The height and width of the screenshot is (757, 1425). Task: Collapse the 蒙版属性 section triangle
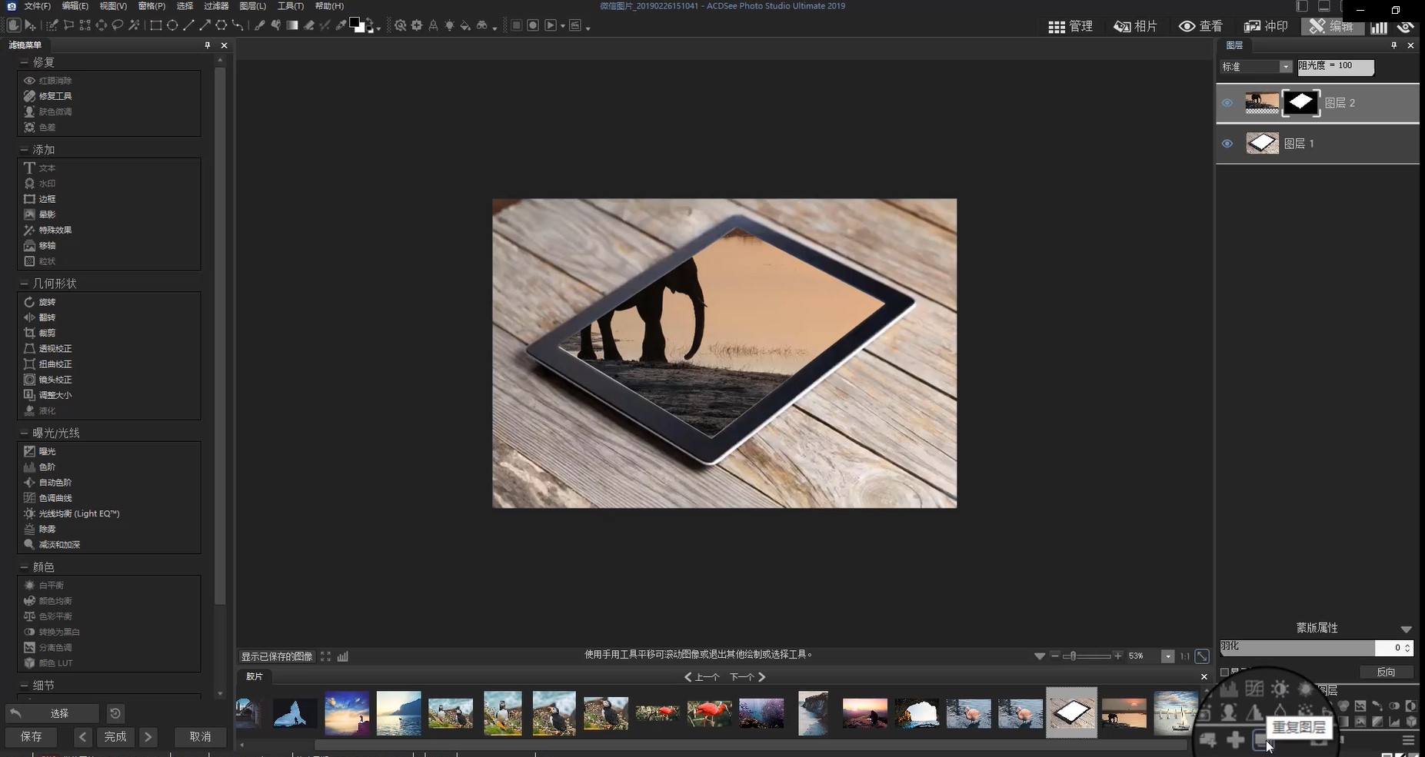pyautogui.click(x=1406, y=629)
